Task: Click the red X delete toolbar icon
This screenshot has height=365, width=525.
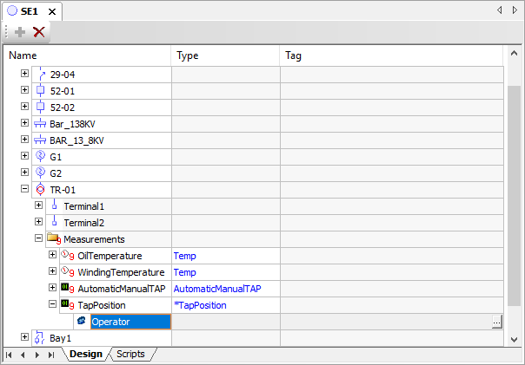Action: (x=39, y=32)
